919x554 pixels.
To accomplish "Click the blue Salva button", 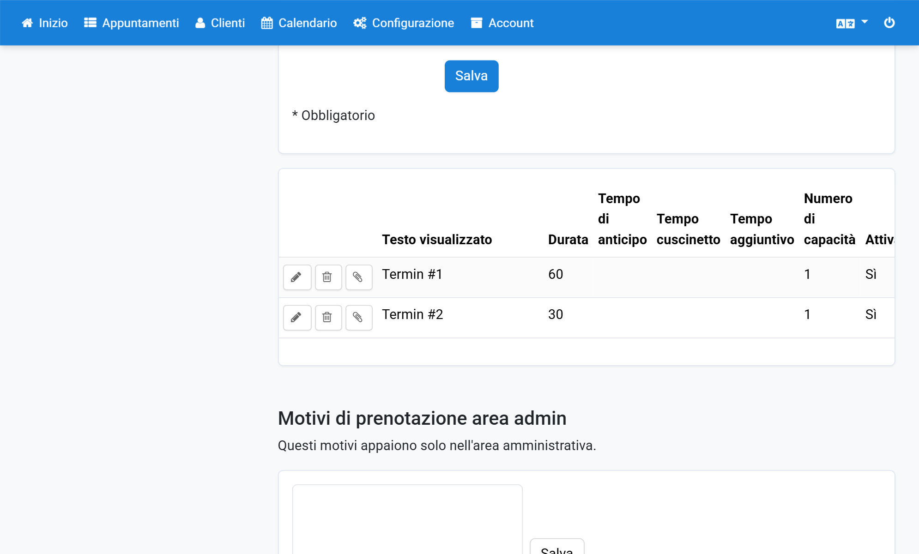I will coord(472,76).
